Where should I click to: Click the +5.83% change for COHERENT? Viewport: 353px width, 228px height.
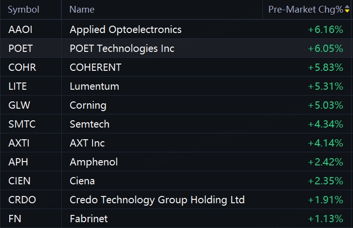click(x=326, y=67)
